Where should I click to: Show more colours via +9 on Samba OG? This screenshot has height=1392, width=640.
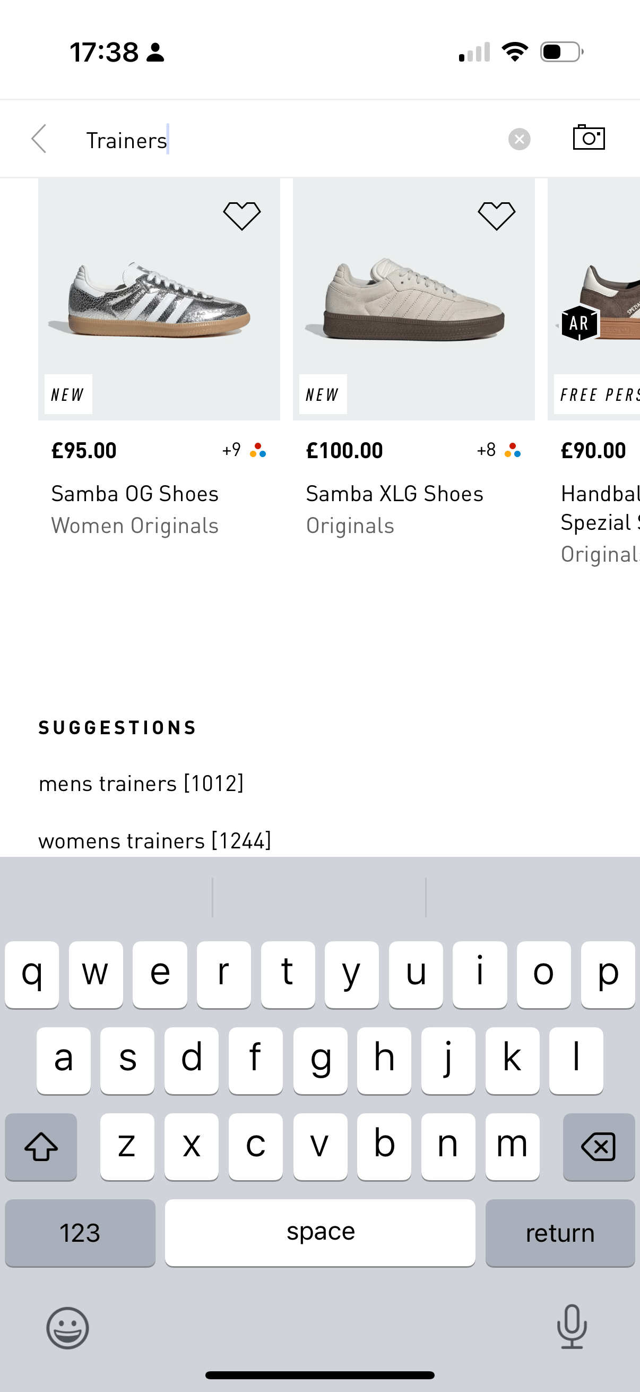pyautogui.click(x=243, y=450)
